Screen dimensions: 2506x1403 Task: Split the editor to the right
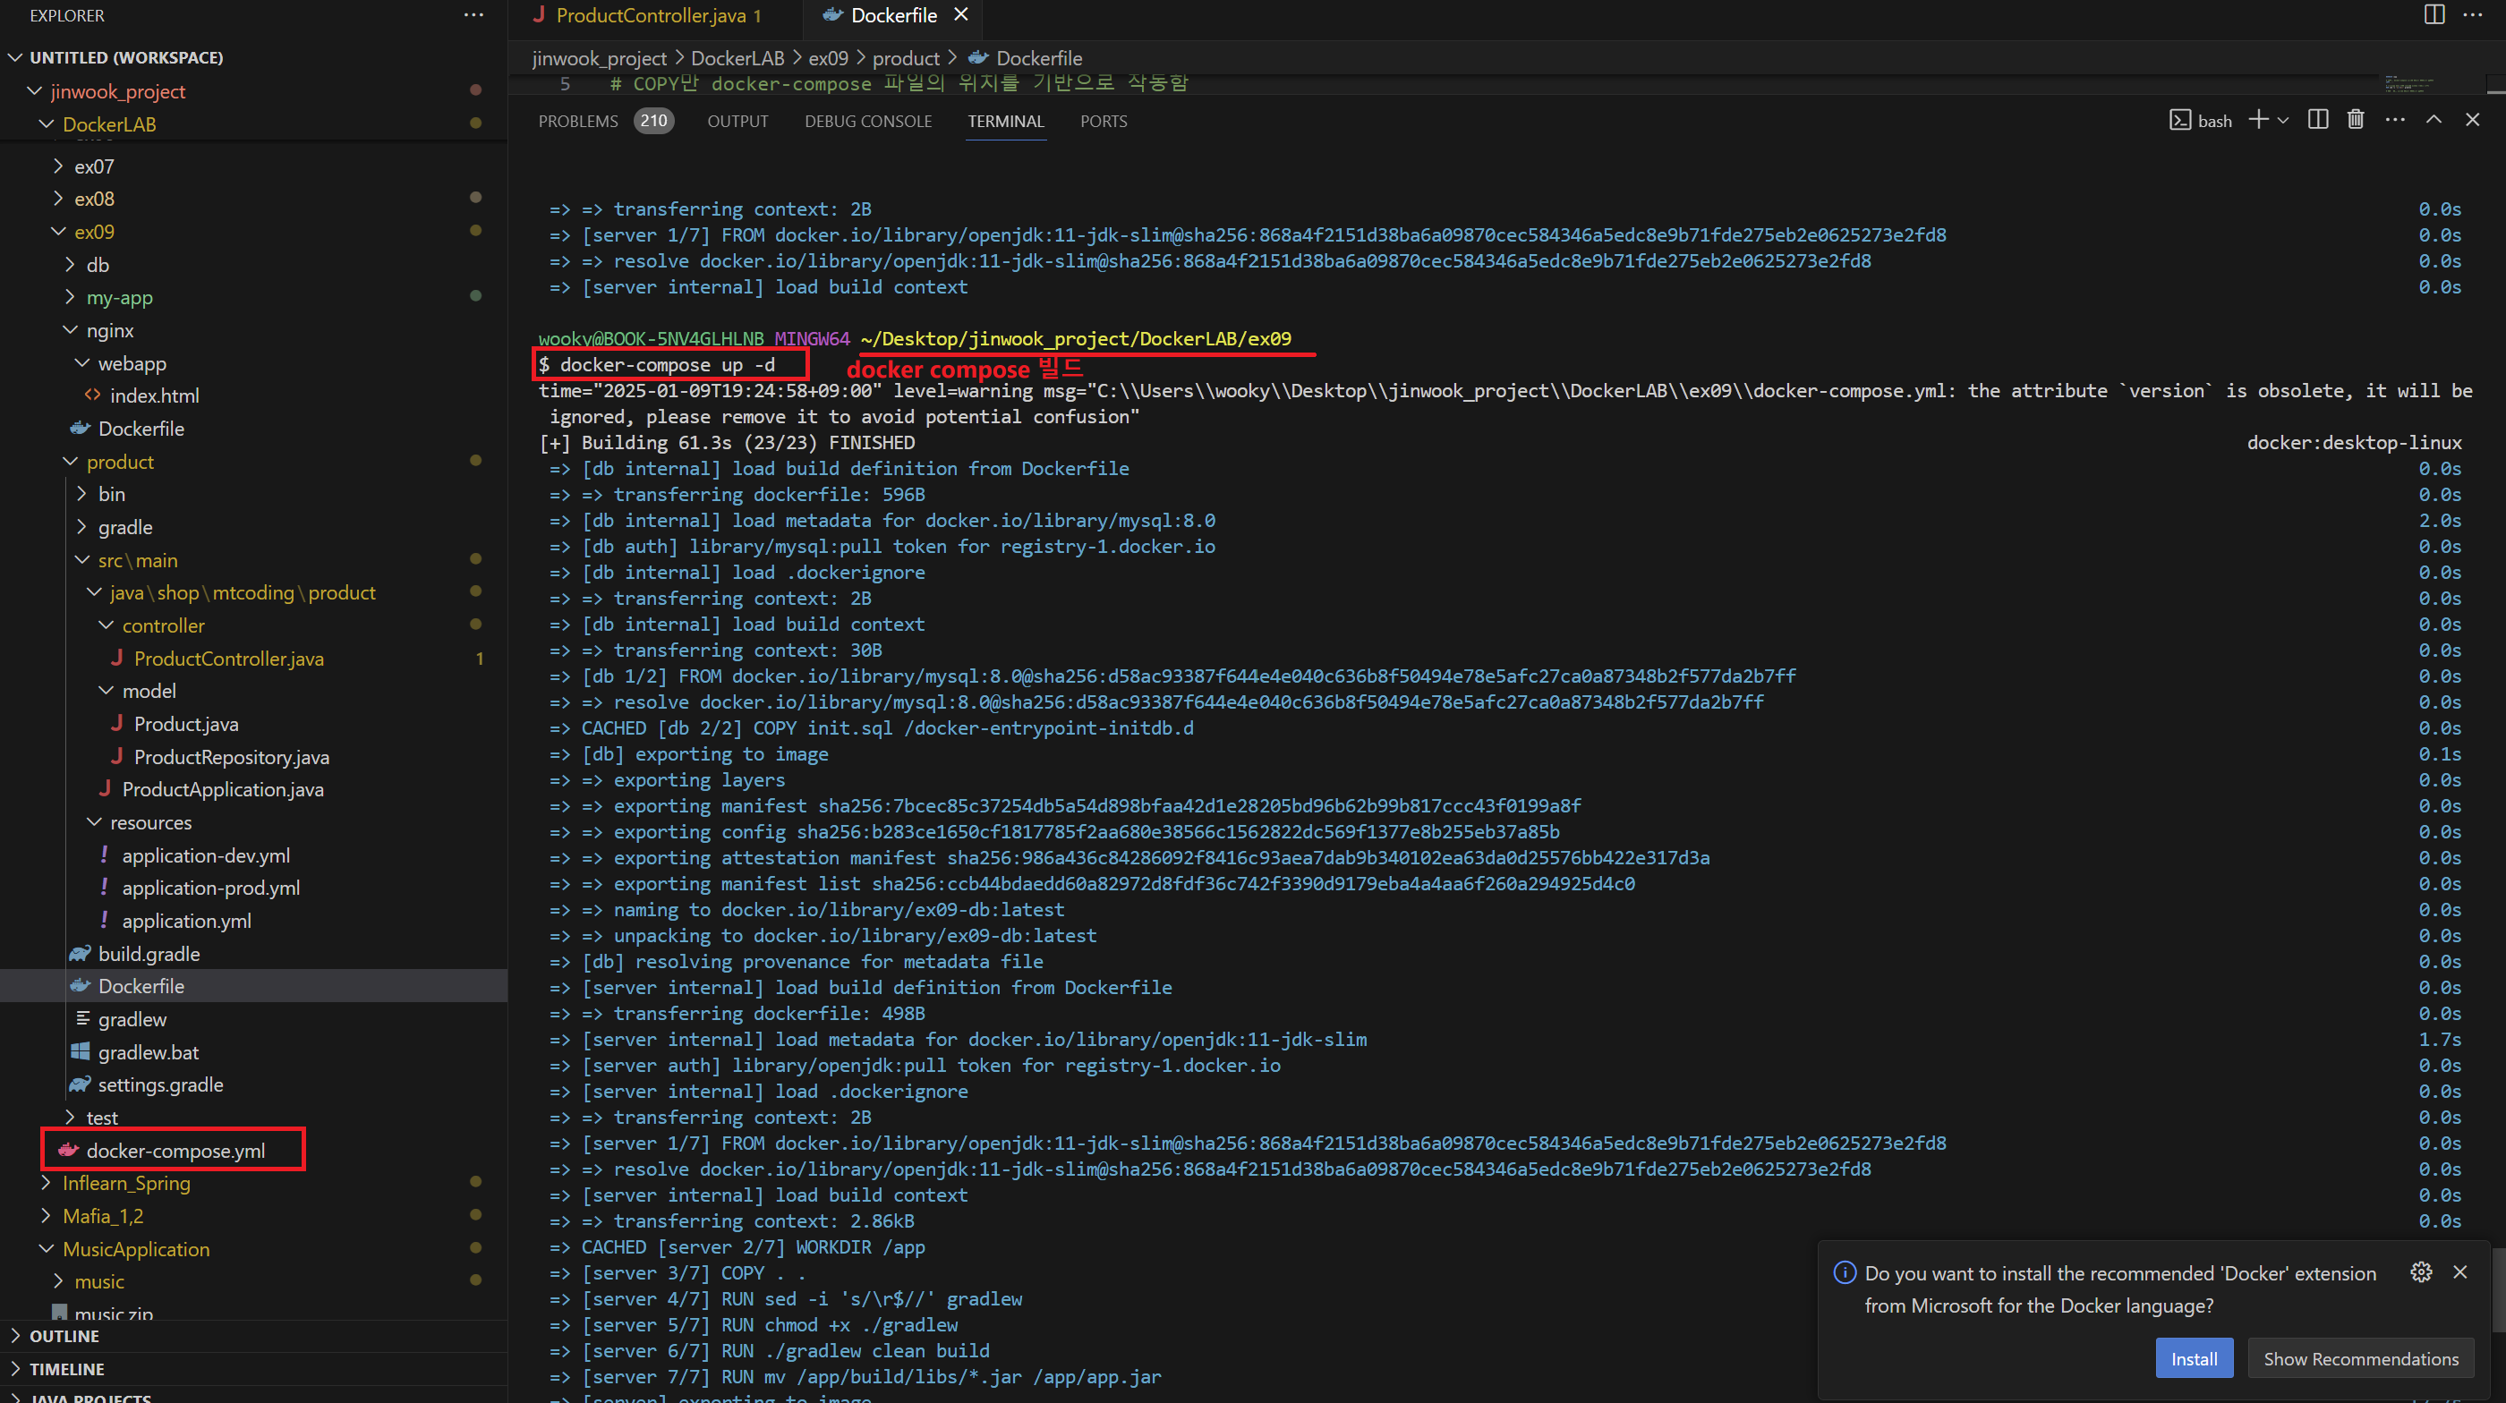tap(2434, 14)
